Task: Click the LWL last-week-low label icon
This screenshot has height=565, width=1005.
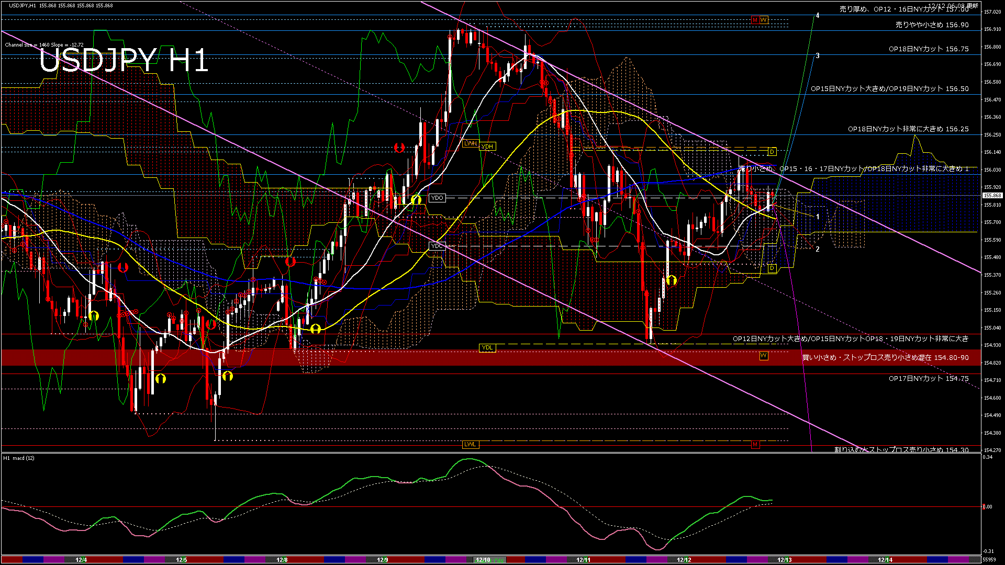Action: click(470, 444)
